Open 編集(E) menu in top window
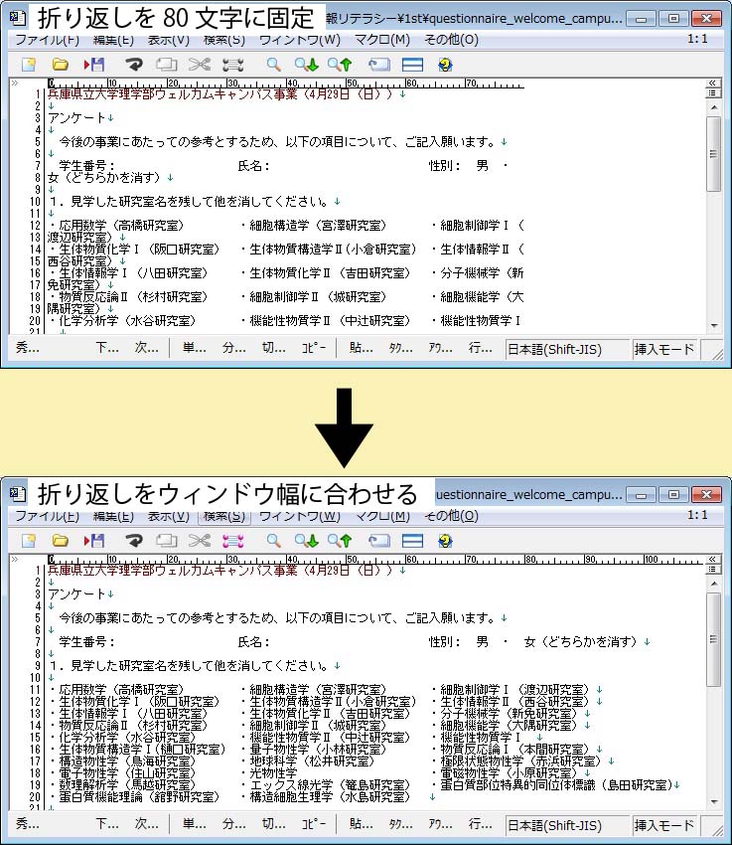The width and height of the screenshot is (732, 845). click(113, 40)
